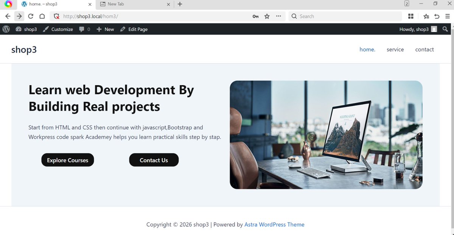Open the contact navigation link
Screen dimensions: 454x235
(x=424, y=49)
